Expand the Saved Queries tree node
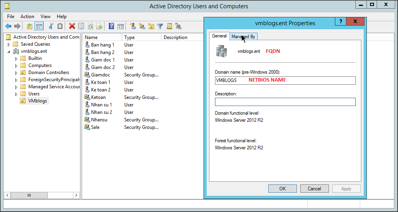Image resolution: width=398 pixels, height=212 pixels. click(x=9, y=44)
